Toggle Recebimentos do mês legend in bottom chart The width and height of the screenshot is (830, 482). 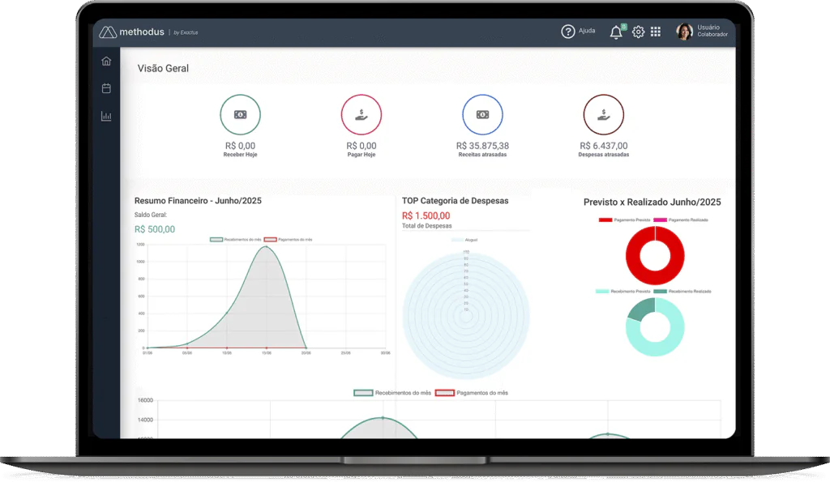pyautogui.click(x=392, y=393)
